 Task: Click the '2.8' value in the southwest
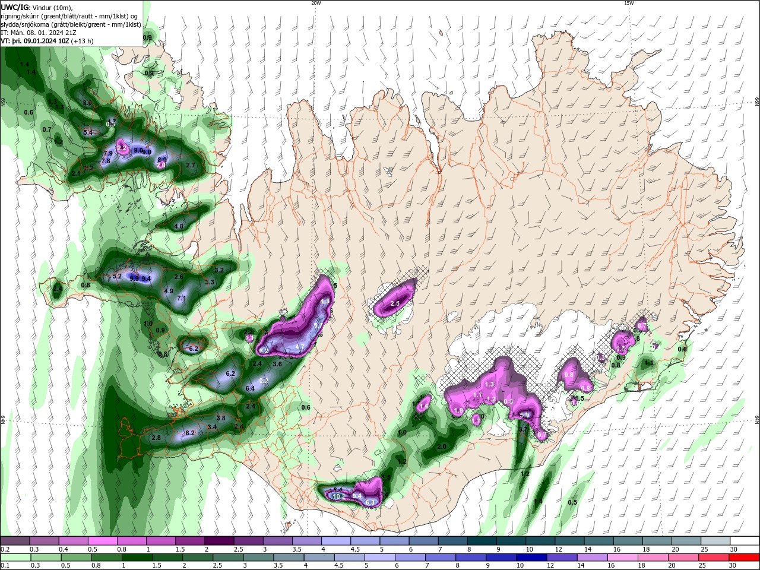(156, 438)
